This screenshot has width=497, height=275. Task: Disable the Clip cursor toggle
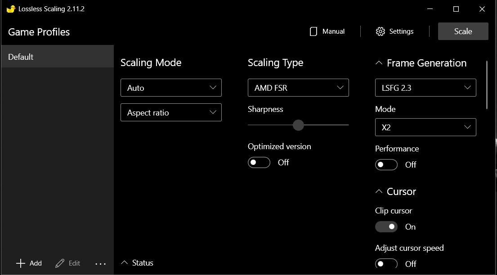tap(386, 227)
